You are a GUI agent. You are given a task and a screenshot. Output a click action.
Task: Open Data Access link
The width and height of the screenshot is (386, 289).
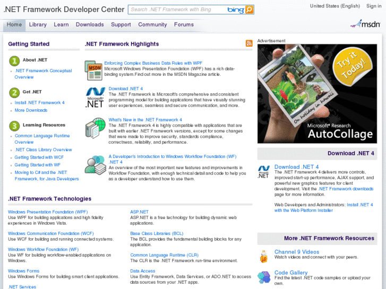coord(142,271)
